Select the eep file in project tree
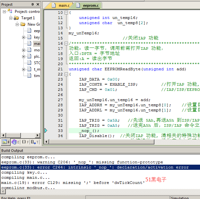The width and height of the screenshot is (200, 199). point(37,31)
